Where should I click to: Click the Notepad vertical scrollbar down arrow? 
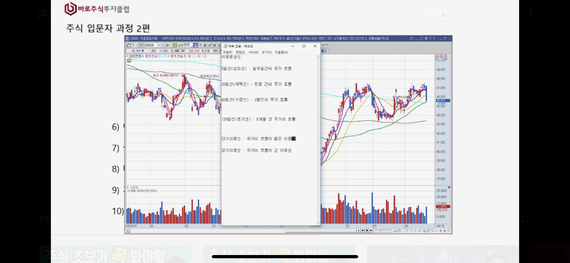tap(318, 223)
